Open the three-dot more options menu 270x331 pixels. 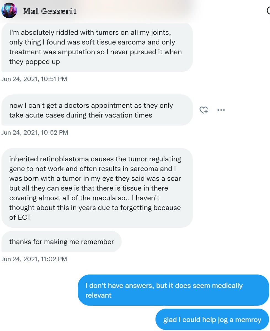click(x=221, y=110)
